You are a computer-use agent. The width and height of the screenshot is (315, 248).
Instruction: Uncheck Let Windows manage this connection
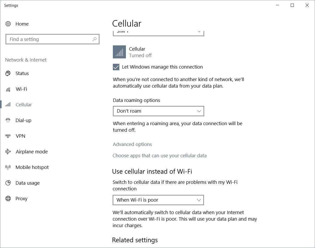tap(116, 67)
